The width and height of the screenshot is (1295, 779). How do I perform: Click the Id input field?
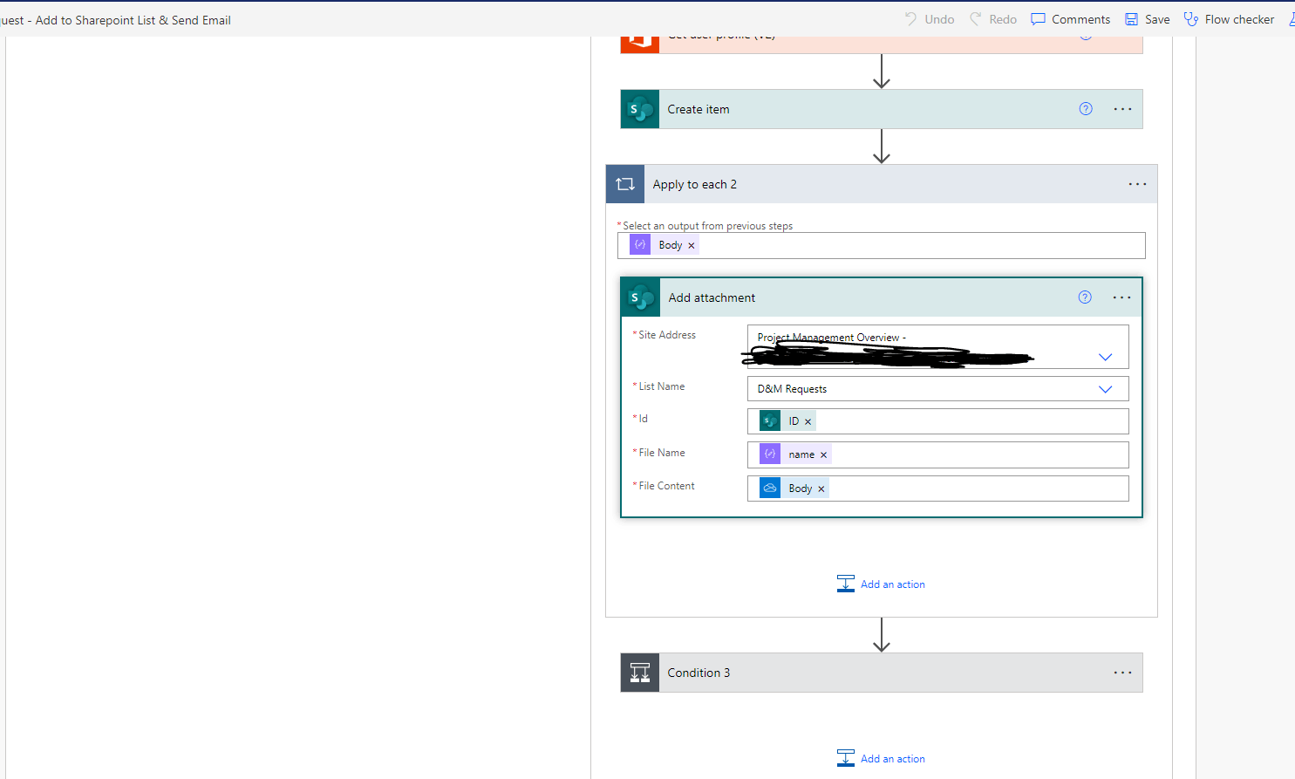click(x=937, y=421)
